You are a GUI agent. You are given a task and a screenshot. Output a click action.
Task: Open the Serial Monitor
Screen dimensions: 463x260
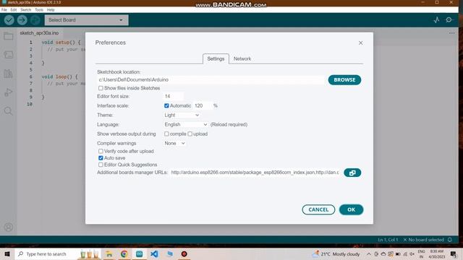(x=449, y=20)
